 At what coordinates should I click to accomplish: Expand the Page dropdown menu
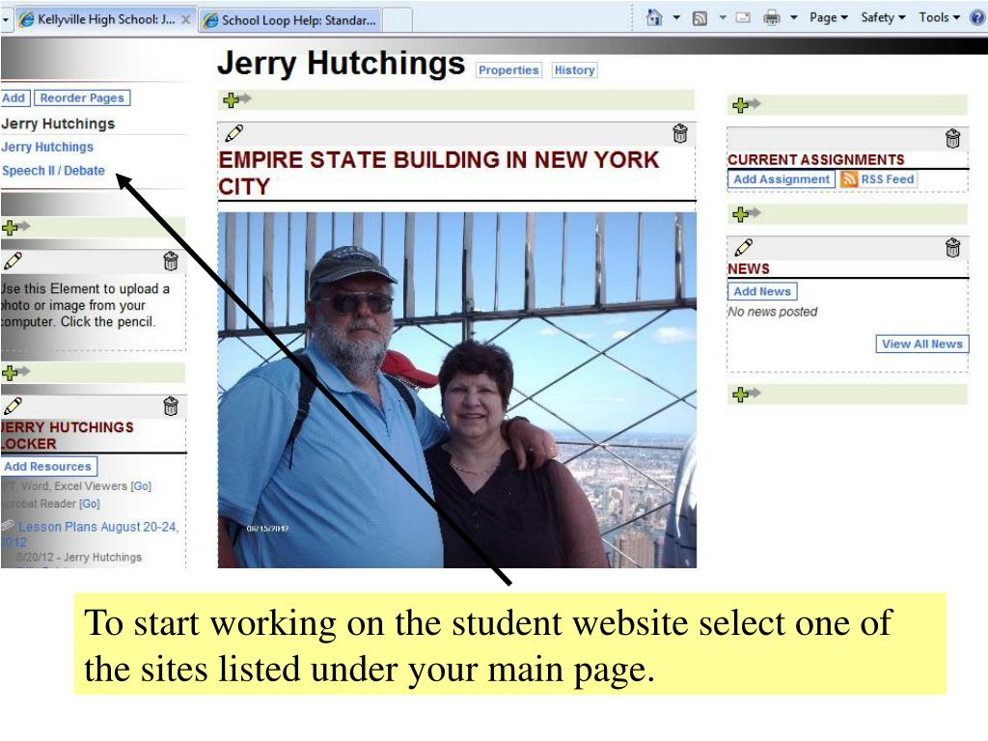[x=829, y=17]
